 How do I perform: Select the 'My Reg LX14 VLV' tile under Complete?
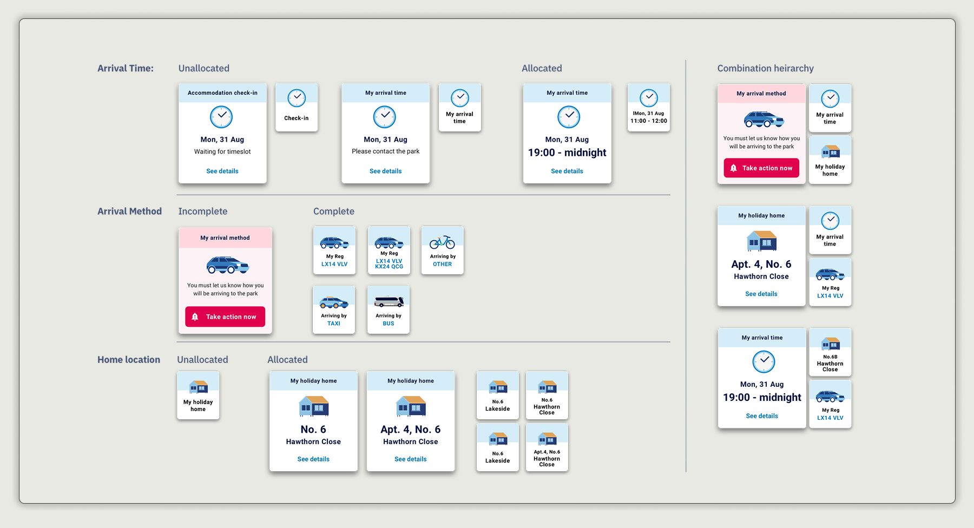(x=334, y=250)
